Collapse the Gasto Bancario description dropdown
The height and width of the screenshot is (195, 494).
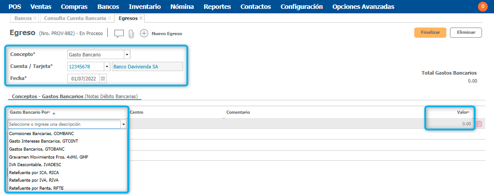[x=123, y=125]
